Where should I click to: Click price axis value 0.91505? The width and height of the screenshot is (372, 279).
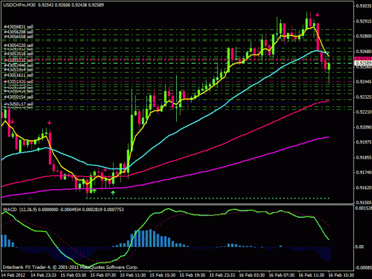tap(364, 203)
